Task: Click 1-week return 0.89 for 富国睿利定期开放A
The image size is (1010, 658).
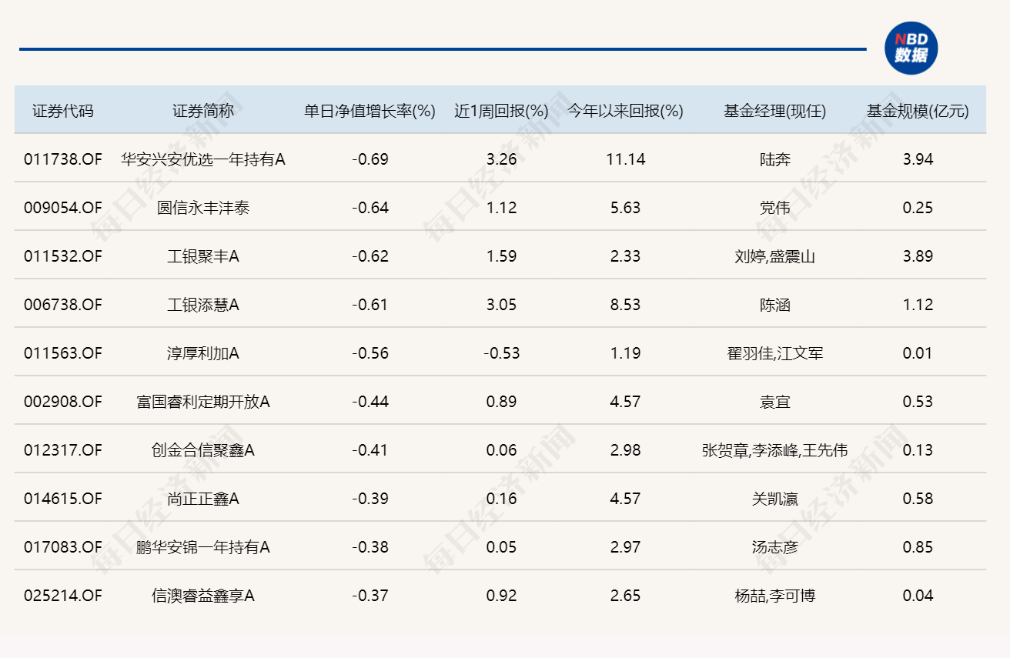Action: (x=502, y=402)
